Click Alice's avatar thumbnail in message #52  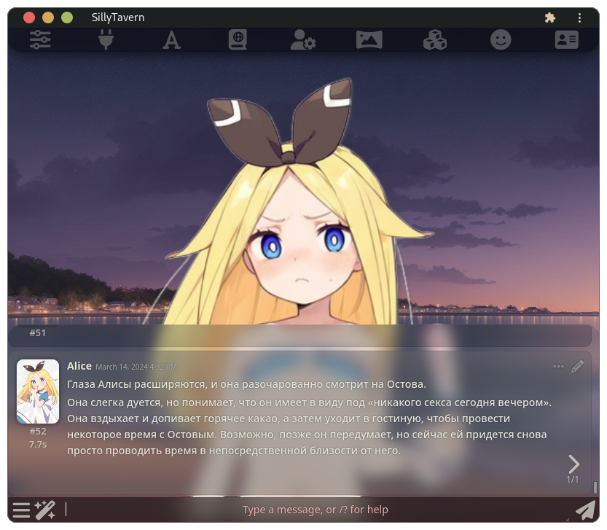38,391
